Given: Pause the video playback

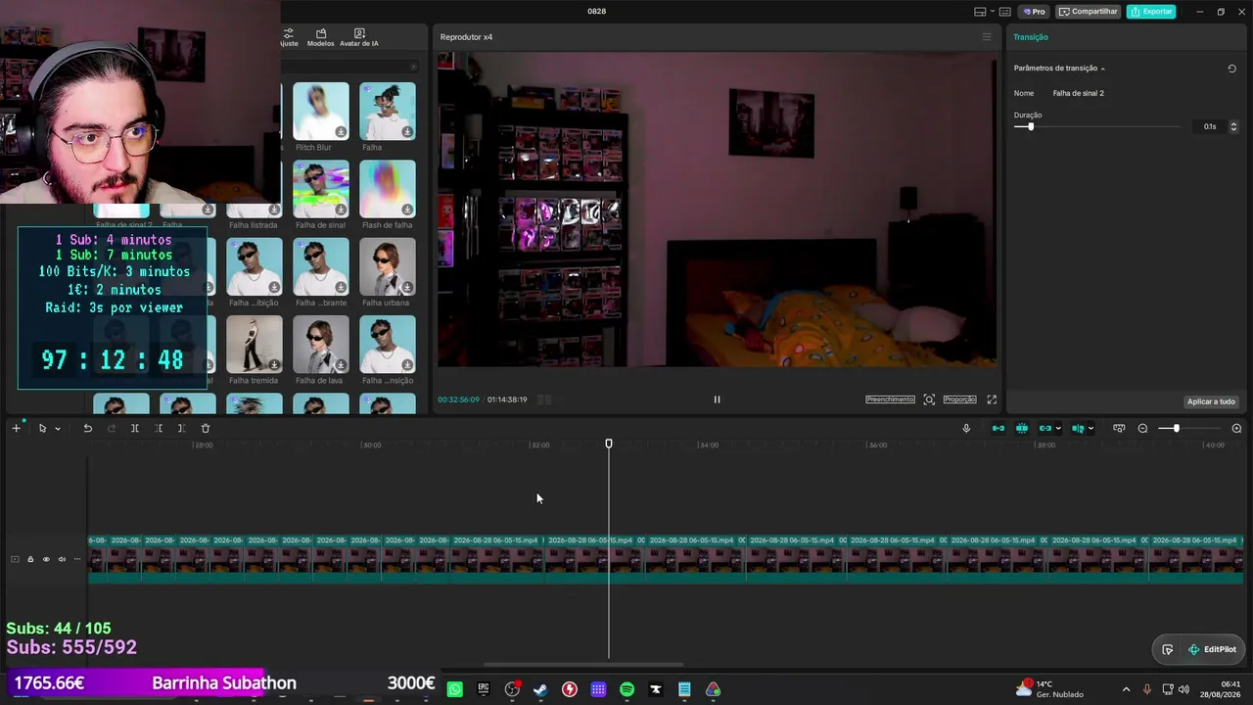Looking at the screenshot, I should pyautogui.click(x=717, y=399).
